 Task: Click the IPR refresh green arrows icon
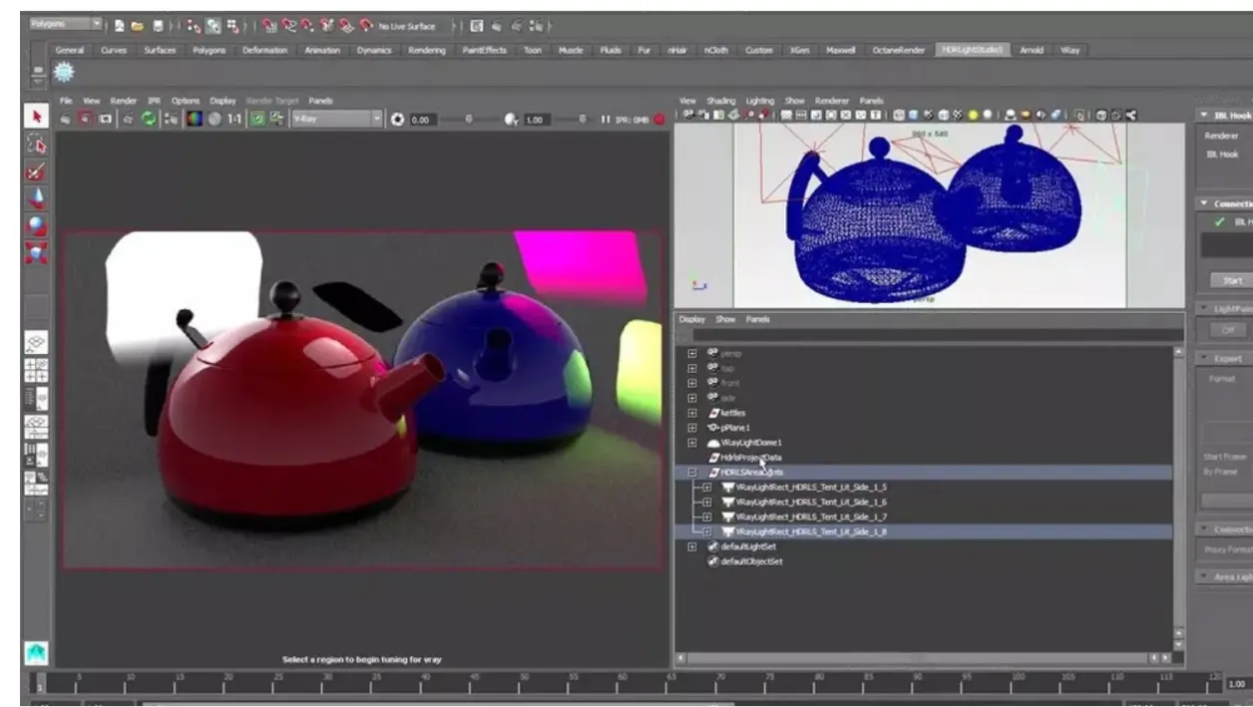[x=149, y=118]
